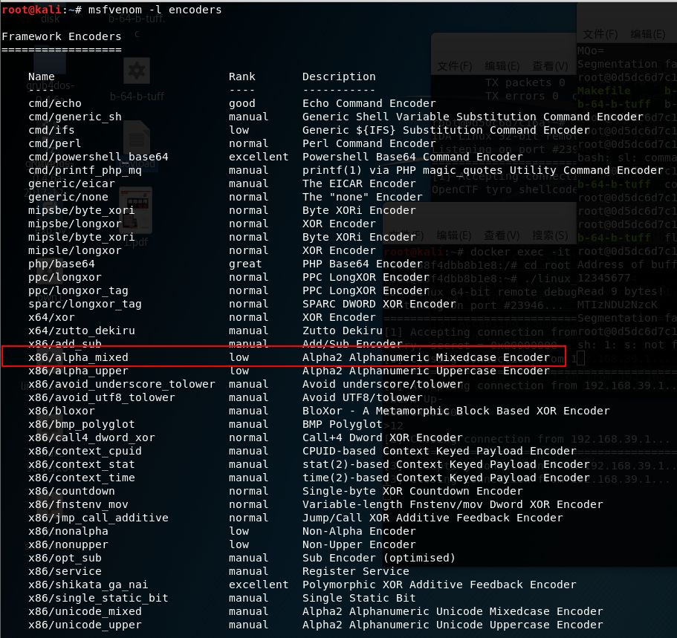
Task: Click the cmd/perl encoder name
Action: 55,143
